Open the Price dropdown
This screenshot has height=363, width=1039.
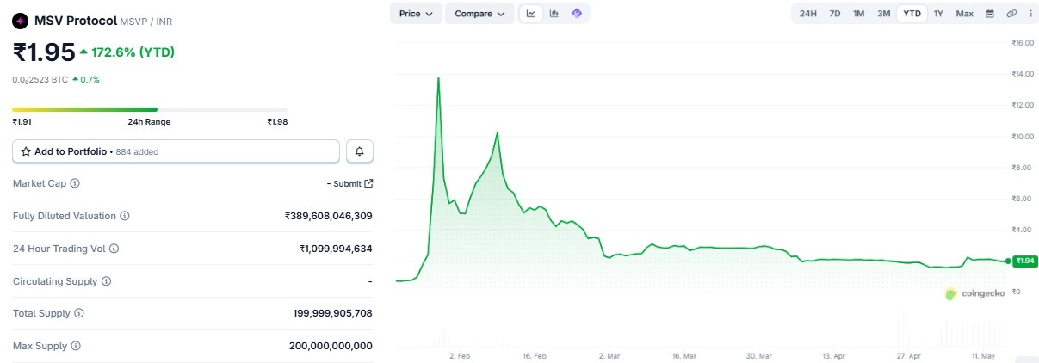pos(416,14)
